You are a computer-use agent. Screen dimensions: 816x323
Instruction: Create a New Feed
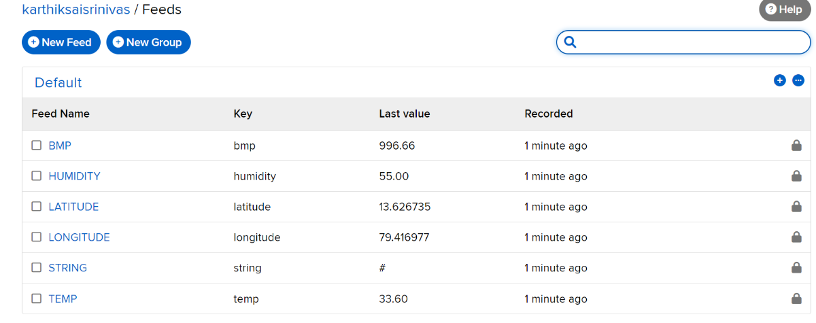tap(61, 42)
